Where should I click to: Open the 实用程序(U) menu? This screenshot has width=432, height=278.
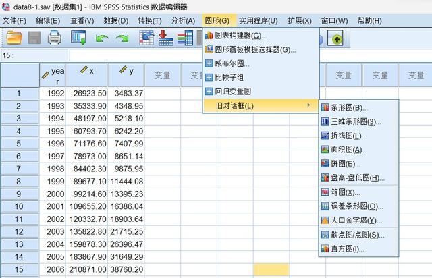coord(258,21)
